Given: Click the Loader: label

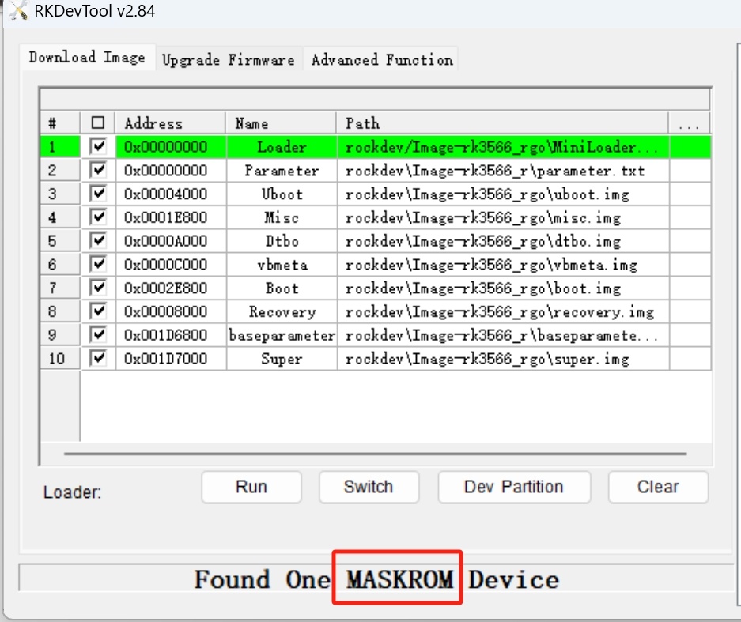Looking at the screenshot, I should pos(72,492).
